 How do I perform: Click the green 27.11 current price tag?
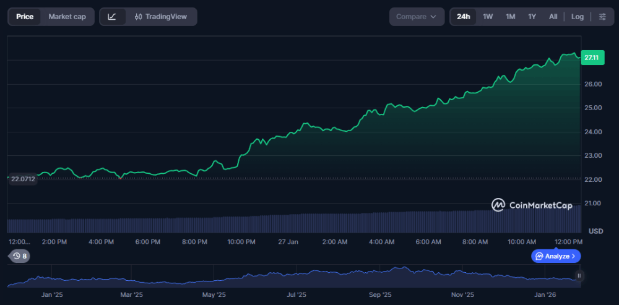592,58
